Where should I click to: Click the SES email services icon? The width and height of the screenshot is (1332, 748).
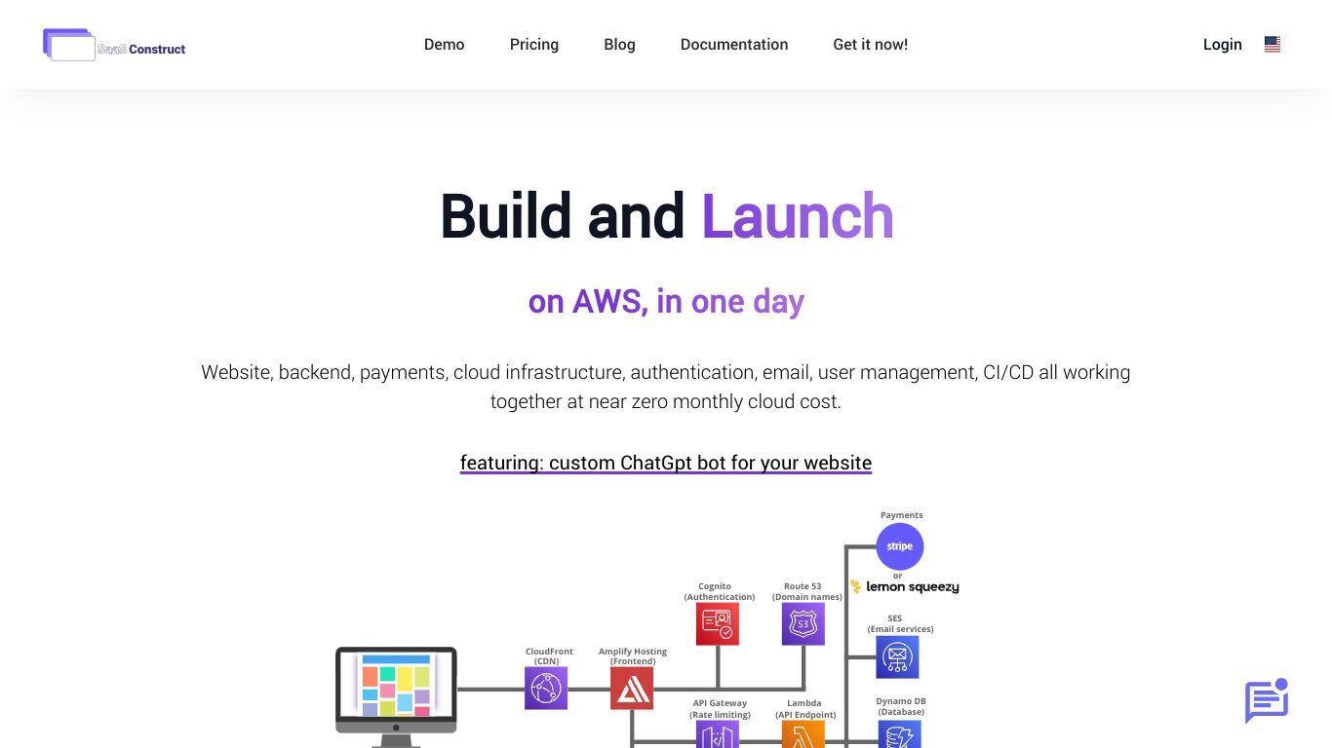click(x=897, y=657)
